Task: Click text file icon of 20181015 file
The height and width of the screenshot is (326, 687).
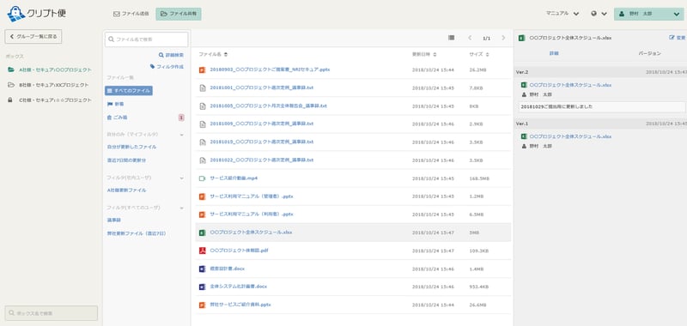Action: coord(203,142)
